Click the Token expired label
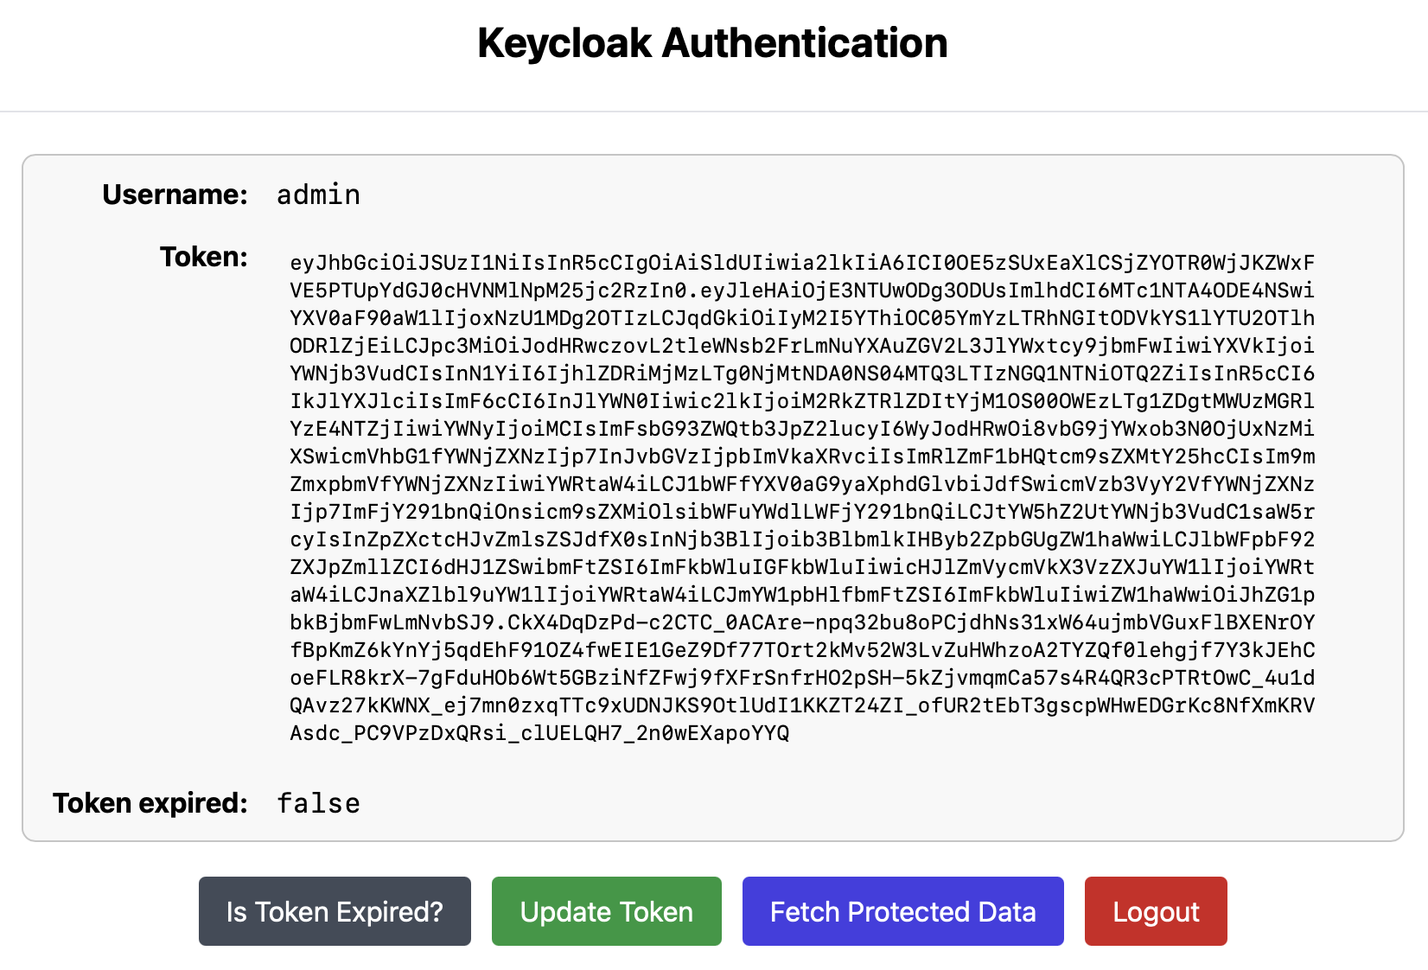The image size is (1428, 970). [150, 803]
